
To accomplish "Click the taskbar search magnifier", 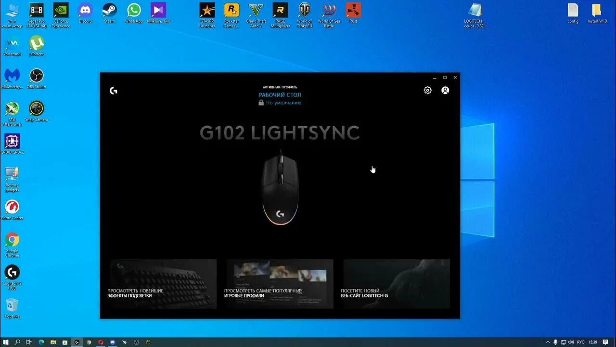I will pos(17,342).
